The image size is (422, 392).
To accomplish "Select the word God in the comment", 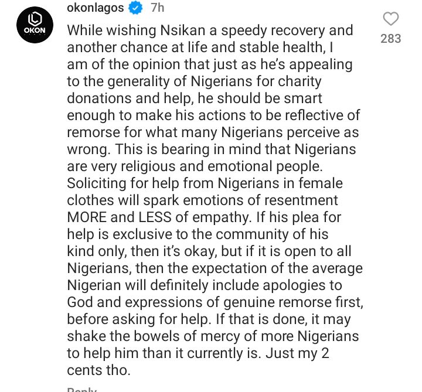I will (x=80, y=302).
